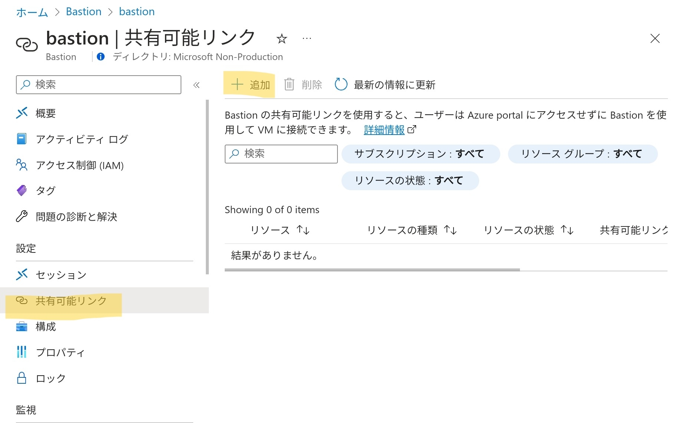Open the サブスクリプション filter dropdown
The height and width of the screenshot is (423, 682).
(x=420, y=154)
